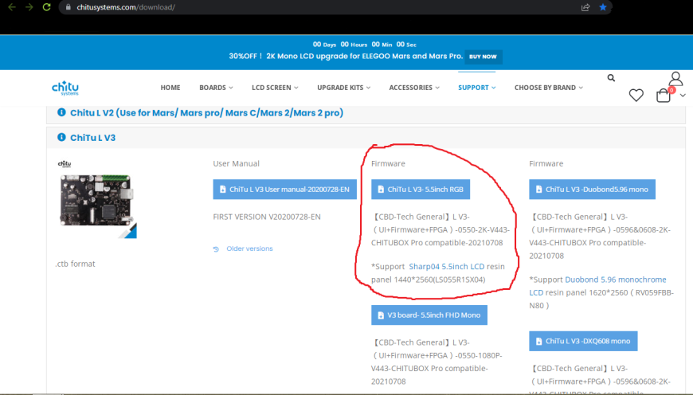Download ChiTu L V3 -DXQ608 mono firmware
The image size is (693, 395).
[x=583, y=341]
